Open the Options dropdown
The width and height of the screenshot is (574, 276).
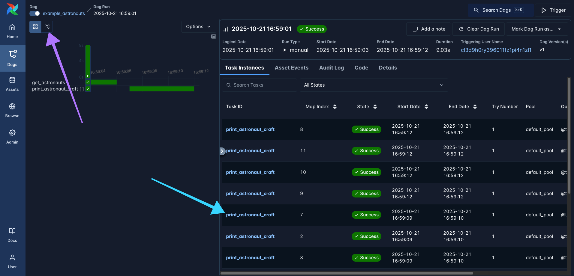[198, 26]
